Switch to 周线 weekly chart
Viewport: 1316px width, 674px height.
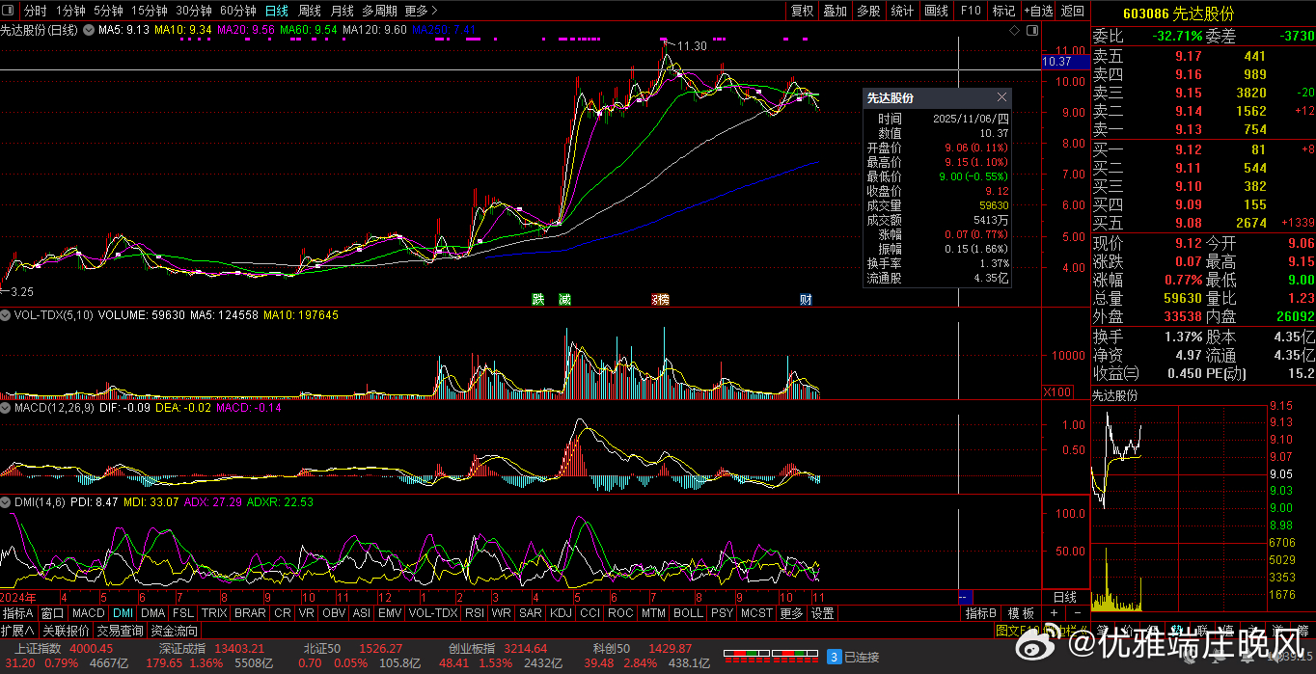310,11
